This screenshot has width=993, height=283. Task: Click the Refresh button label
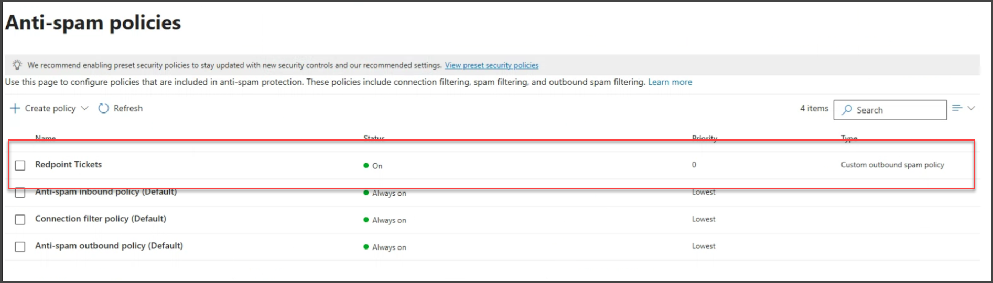(x=128, y=108)
